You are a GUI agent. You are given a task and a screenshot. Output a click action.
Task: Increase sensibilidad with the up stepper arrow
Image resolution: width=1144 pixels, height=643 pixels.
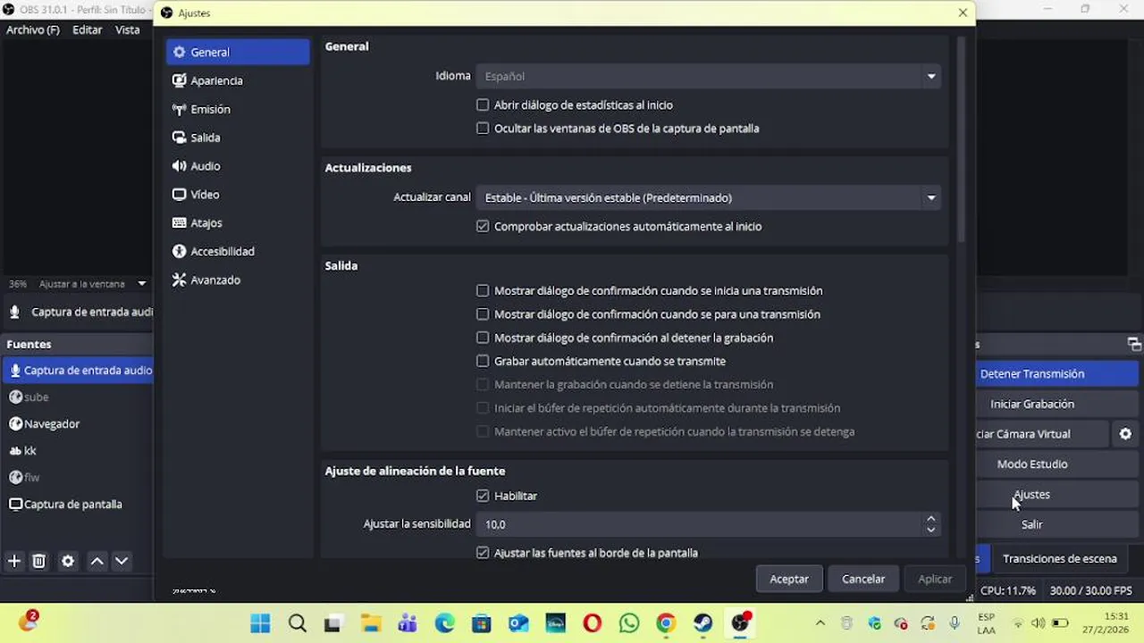point(931,518)
